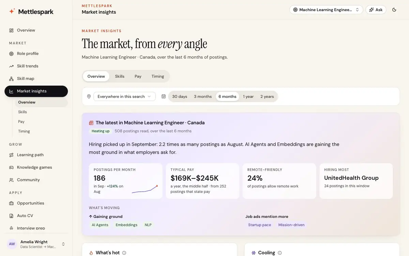Select the 1 year time range

click(x=248, y=97)
